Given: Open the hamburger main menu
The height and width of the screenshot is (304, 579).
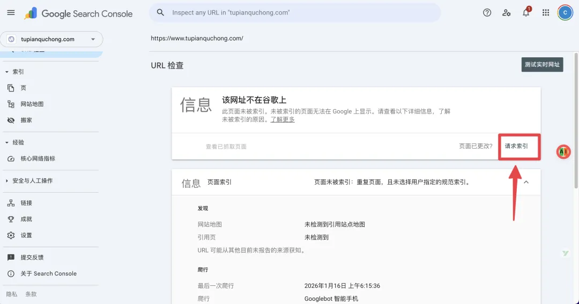Looking at the screenshot, I should 11,13.
